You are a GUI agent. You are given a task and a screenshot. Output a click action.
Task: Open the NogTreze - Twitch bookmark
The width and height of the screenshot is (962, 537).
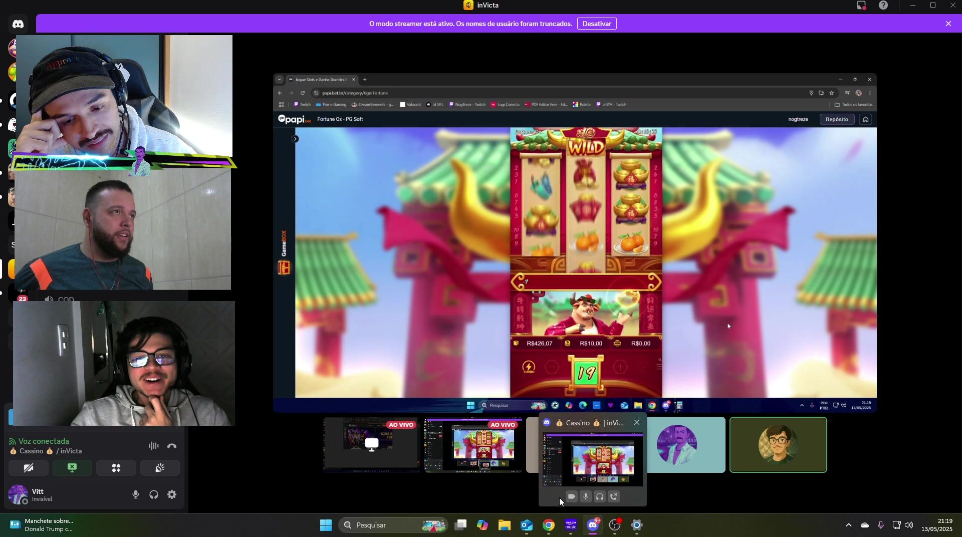(x=467, y=105)
